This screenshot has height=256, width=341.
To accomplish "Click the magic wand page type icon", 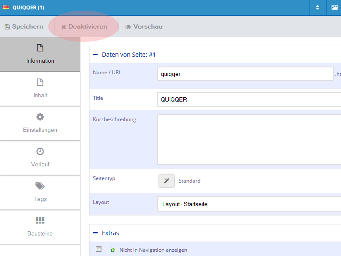I will click(x=167, y=181).
